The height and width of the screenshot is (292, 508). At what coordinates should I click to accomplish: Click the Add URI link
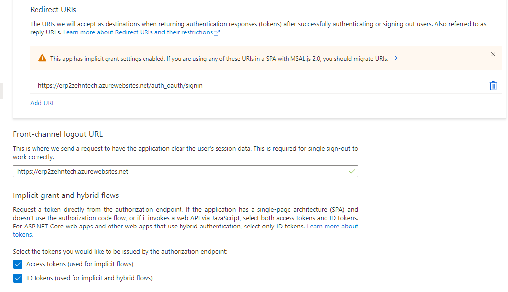[41, 103]
